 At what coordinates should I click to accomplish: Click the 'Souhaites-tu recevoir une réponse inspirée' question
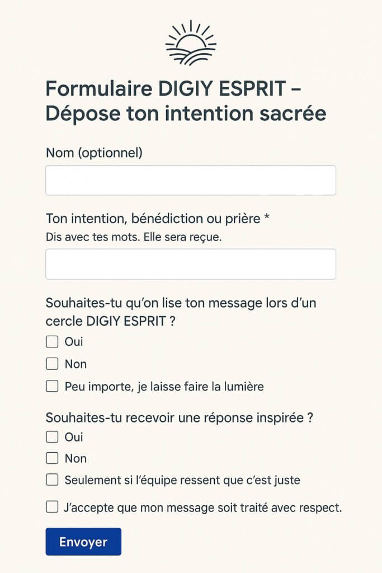180,417
